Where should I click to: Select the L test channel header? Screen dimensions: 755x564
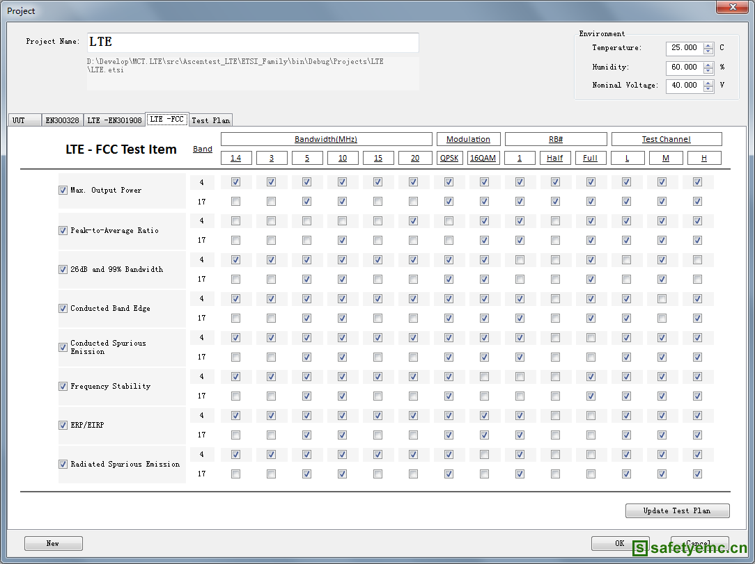tap(628, 158)
